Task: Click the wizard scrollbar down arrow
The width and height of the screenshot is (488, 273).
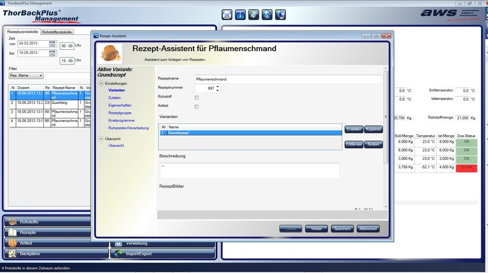Action: 386,207
